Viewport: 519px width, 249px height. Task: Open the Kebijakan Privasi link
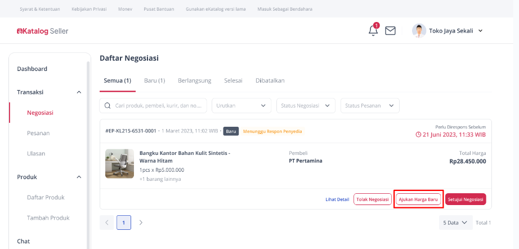click(x=89, y=9)
